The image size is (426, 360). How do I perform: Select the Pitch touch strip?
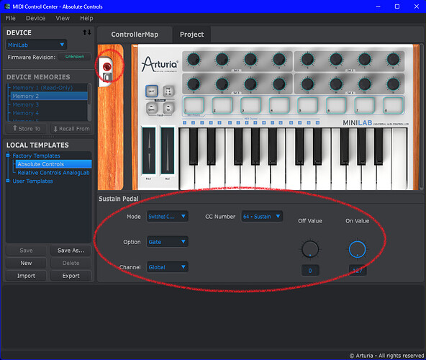(x=149, y=150)
